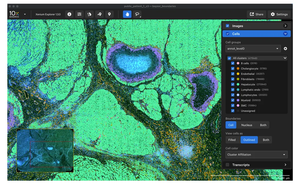297x183 pixels.
Task: Uncheck the Unassigned cluster
Action: click(233, 111)
